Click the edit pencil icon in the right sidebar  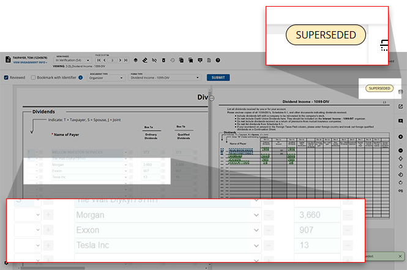point(400,106)
